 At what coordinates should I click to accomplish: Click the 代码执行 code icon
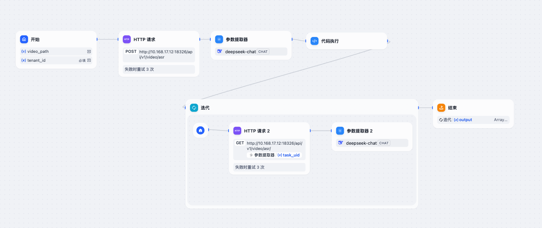click(314, 41)
